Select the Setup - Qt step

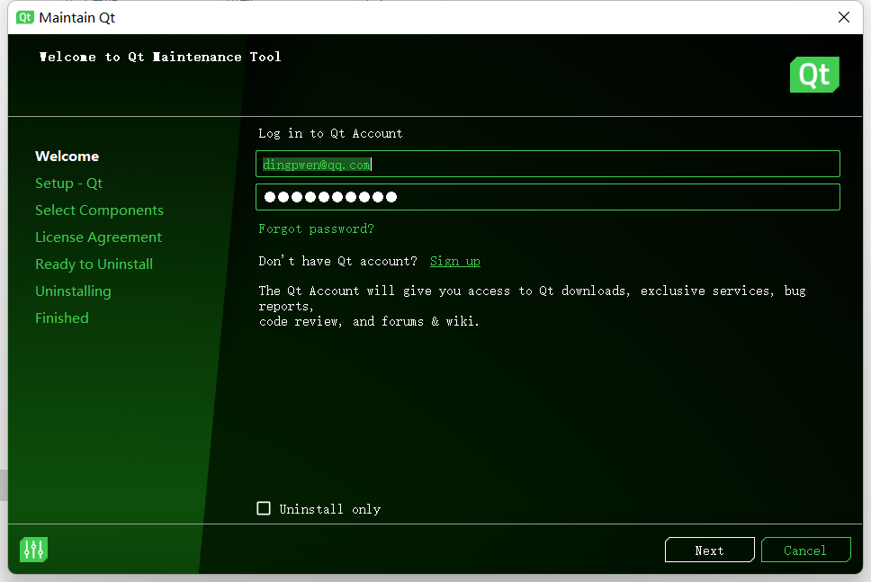(69, 184)
